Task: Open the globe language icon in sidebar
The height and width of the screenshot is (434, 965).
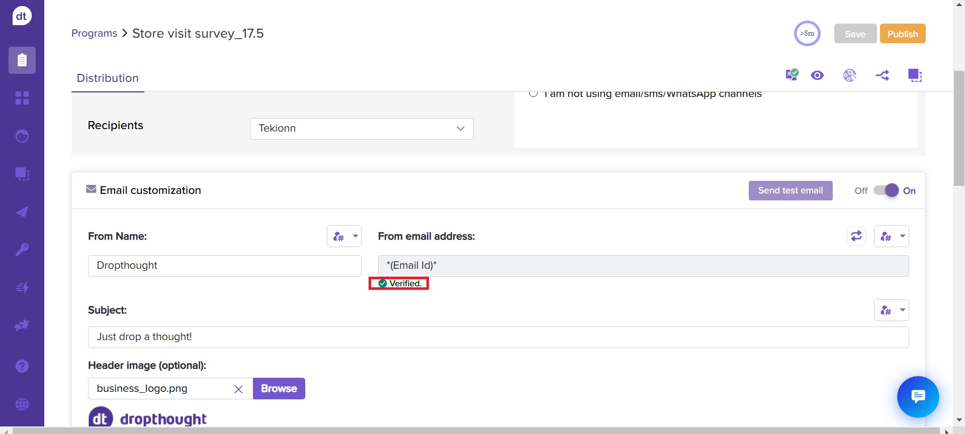Action: (x=22, y=404)
